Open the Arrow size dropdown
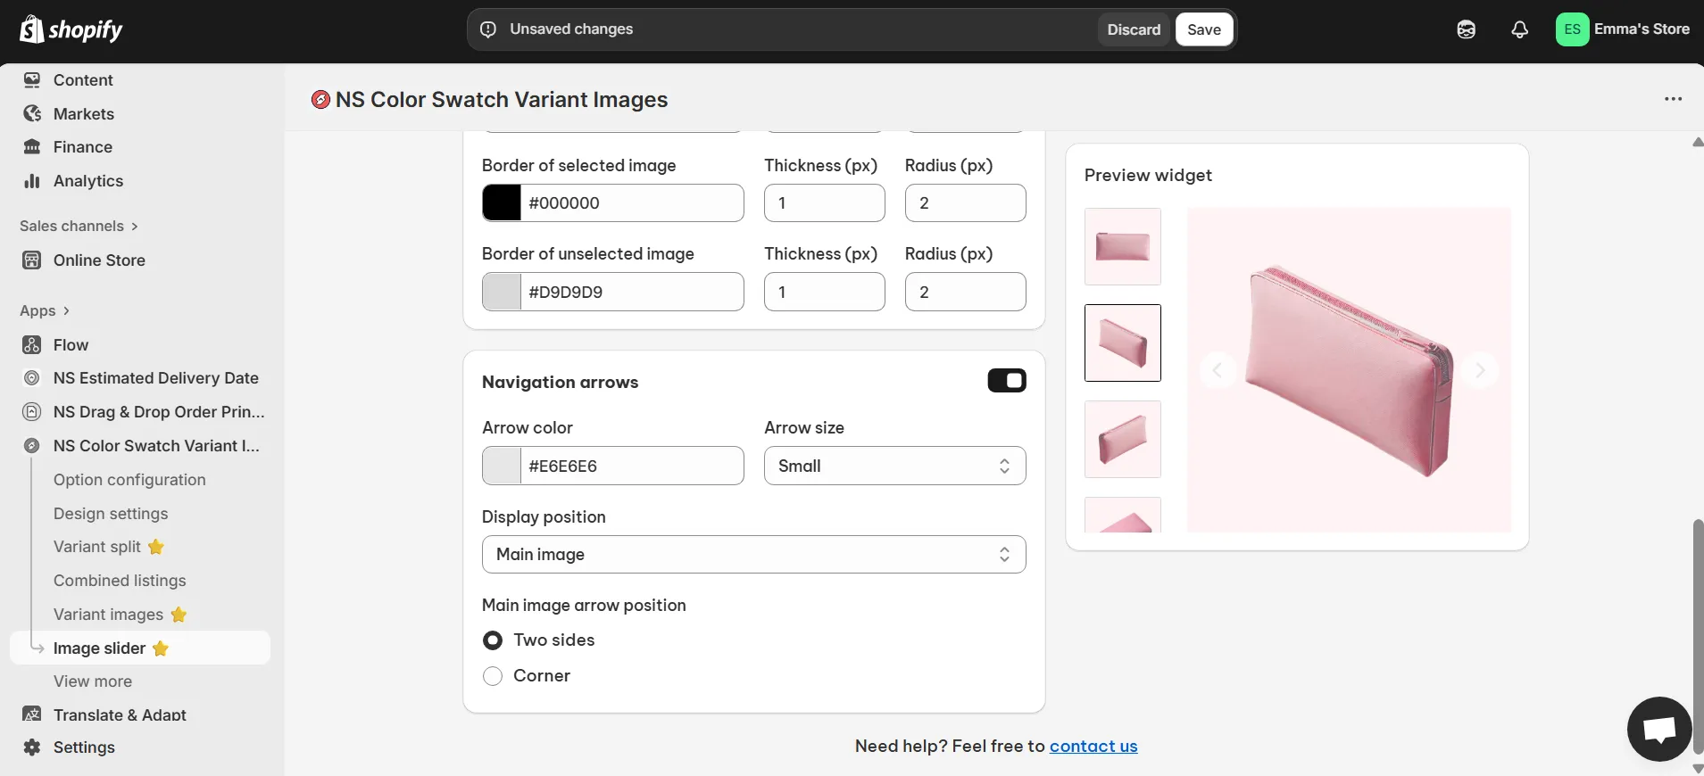Viewport: 1704px width, 776px height. [894, 466]
